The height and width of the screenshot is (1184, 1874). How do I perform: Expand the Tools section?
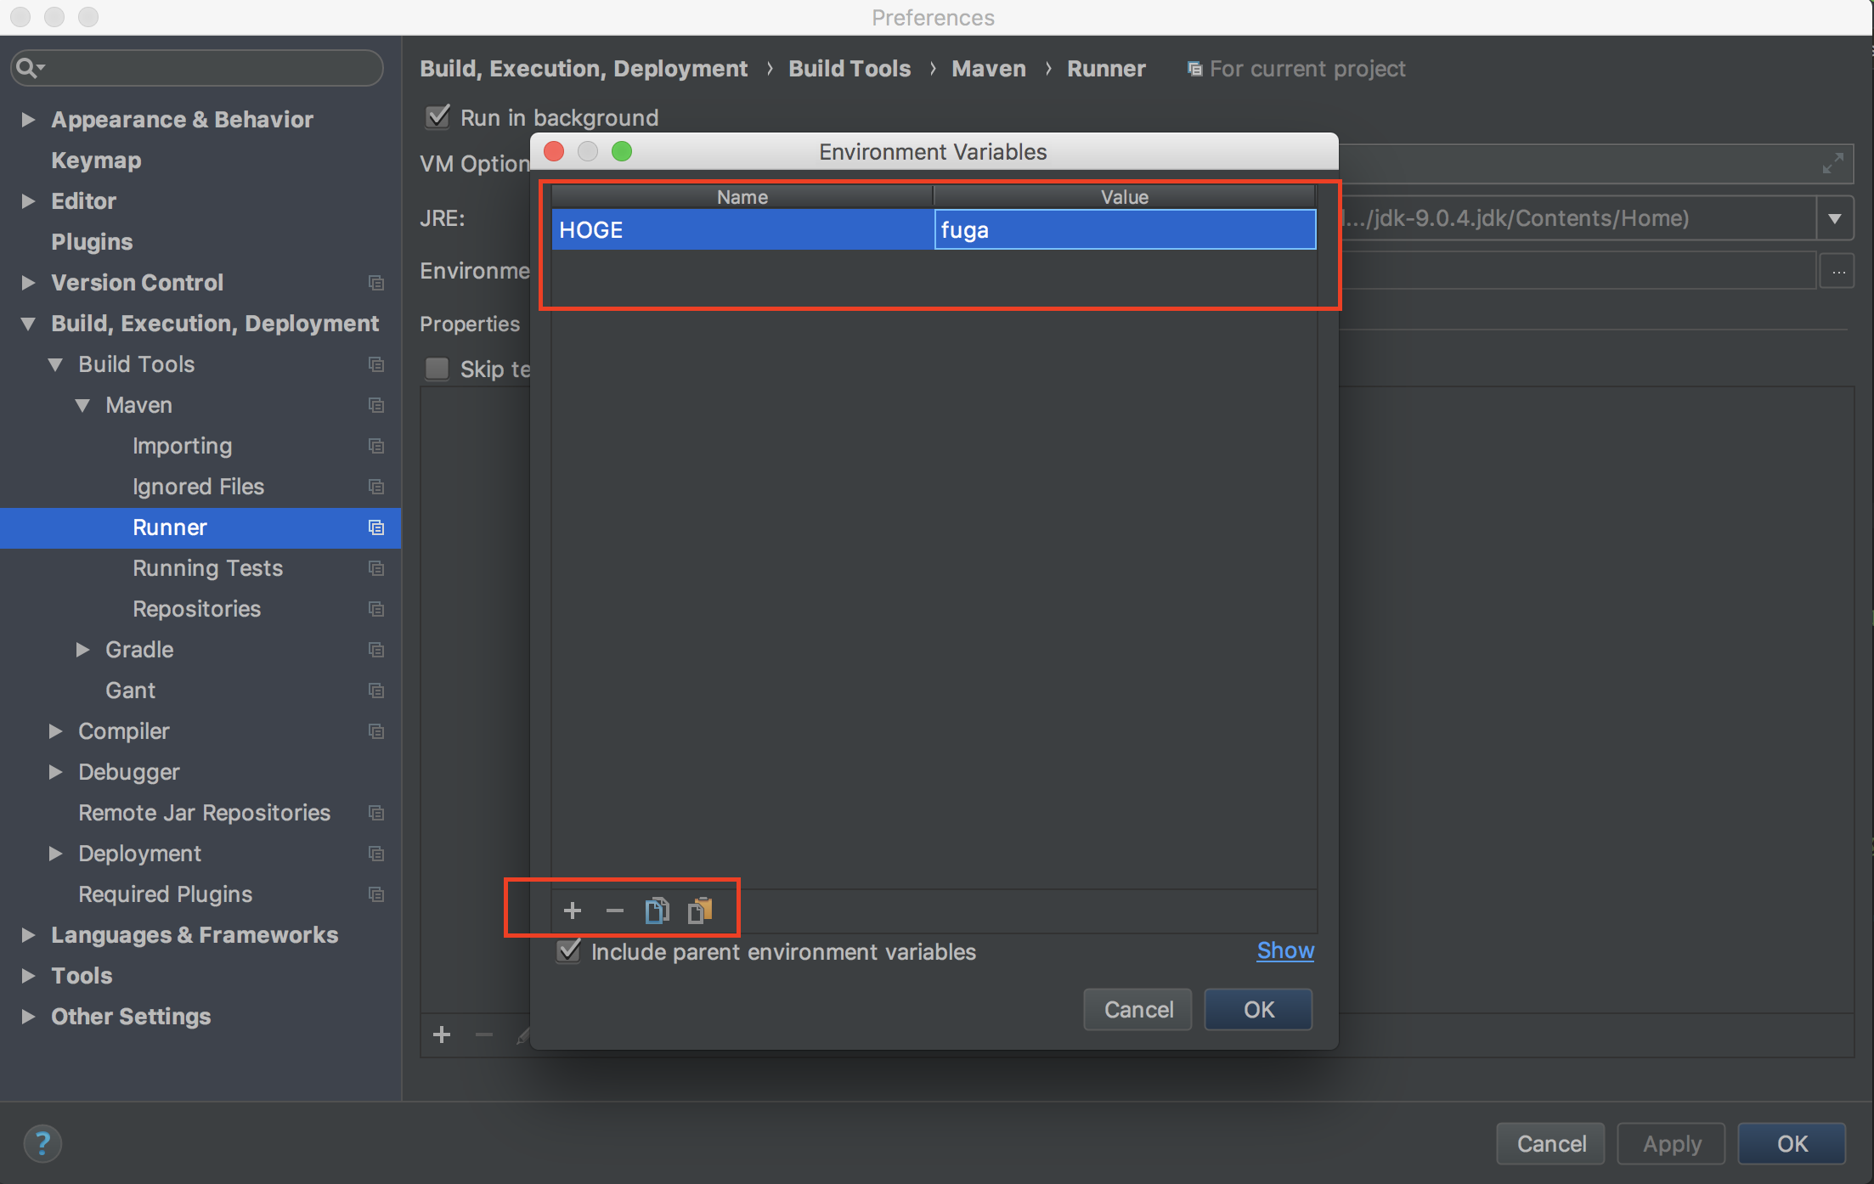tap(28, 976)
